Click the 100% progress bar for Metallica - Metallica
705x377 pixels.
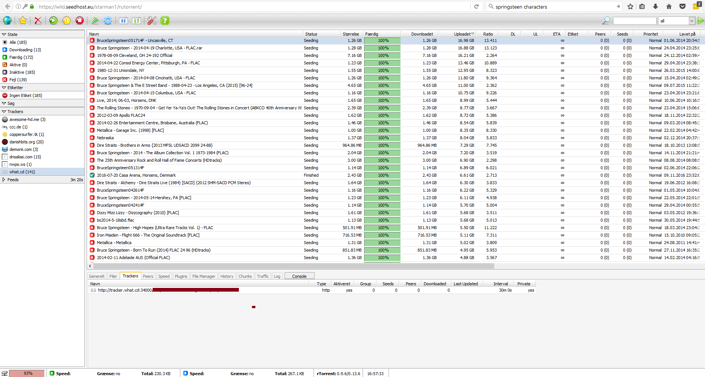[x=382, y=243]
